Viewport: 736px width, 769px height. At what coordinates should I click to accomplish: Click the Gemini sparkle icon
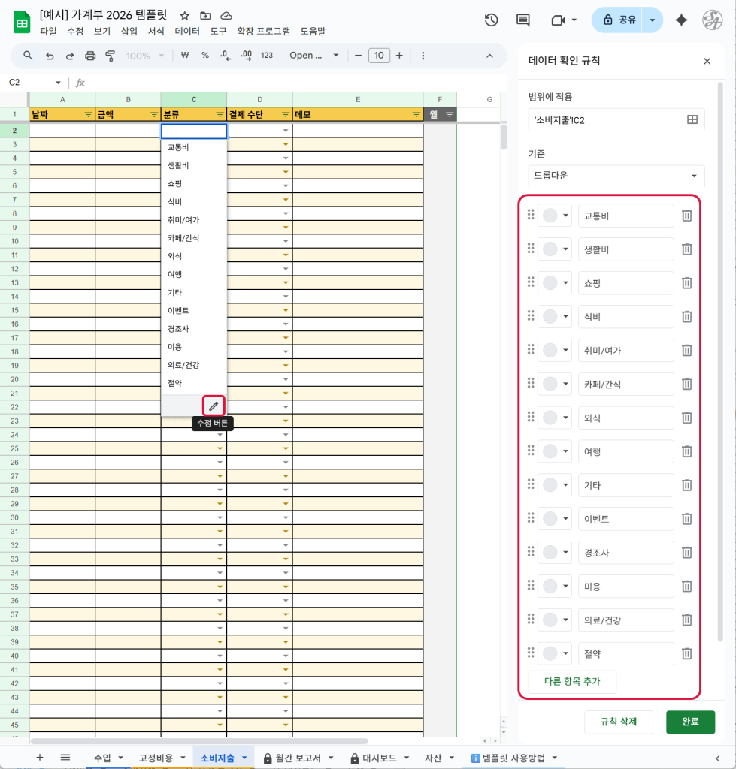coord(681,20)
